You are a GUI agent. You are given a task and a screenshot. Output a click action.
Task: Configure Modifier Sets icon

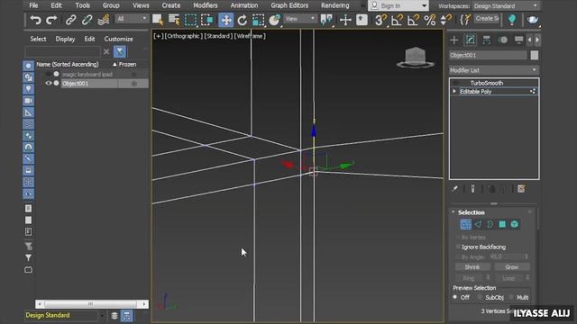tap(521, 189)
